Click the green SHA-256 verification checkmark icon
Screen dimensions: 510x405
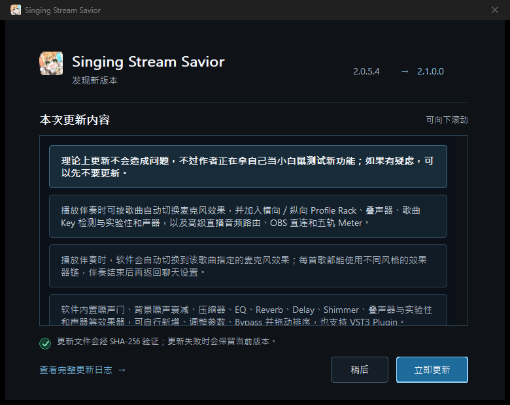45,343
